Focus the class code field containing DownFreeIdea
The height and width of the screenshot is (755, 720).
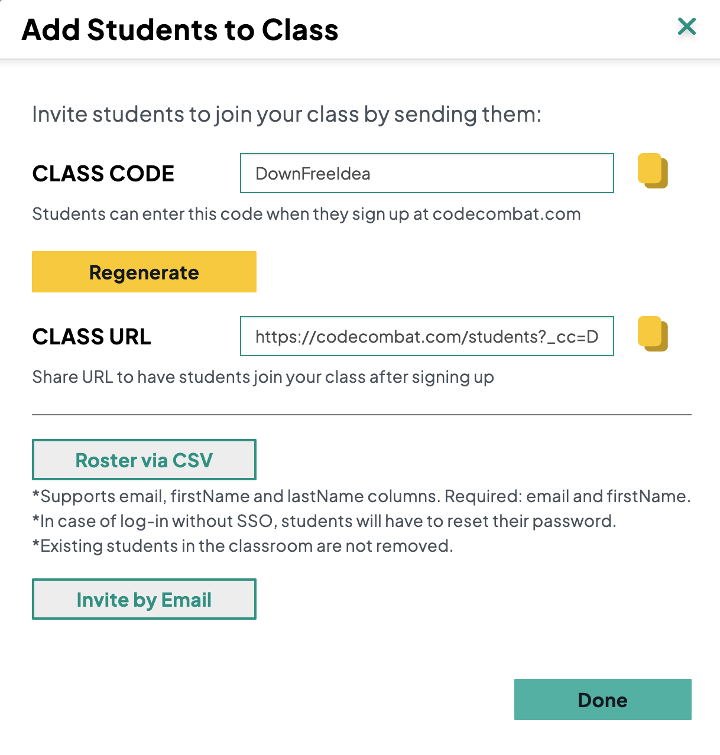click(x=426, y=173)
